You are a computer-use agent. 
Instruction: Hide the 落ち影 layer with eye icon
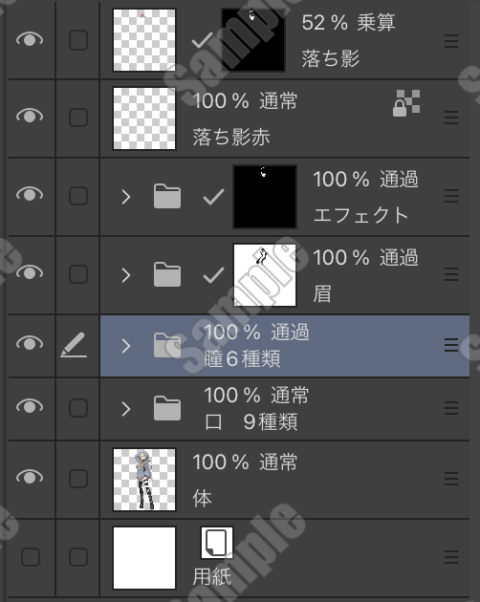pos(30,39)
